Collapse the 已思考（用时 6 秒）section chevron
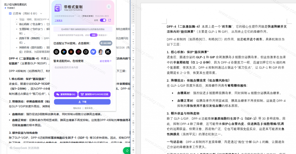Image resolution: width=296 pixels, height=154 pixels. tap(41, 14)
